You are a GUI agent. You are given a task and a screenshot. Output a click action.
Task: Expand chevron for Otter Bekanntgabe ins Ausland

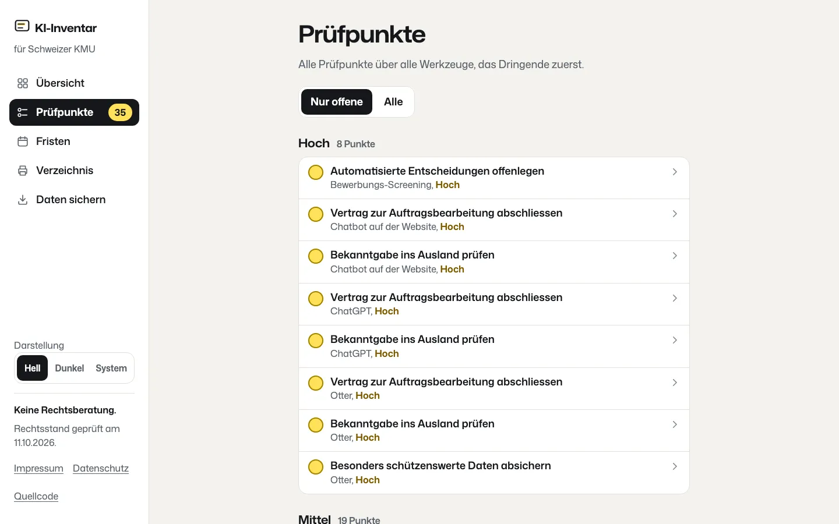tap(675, 424)
